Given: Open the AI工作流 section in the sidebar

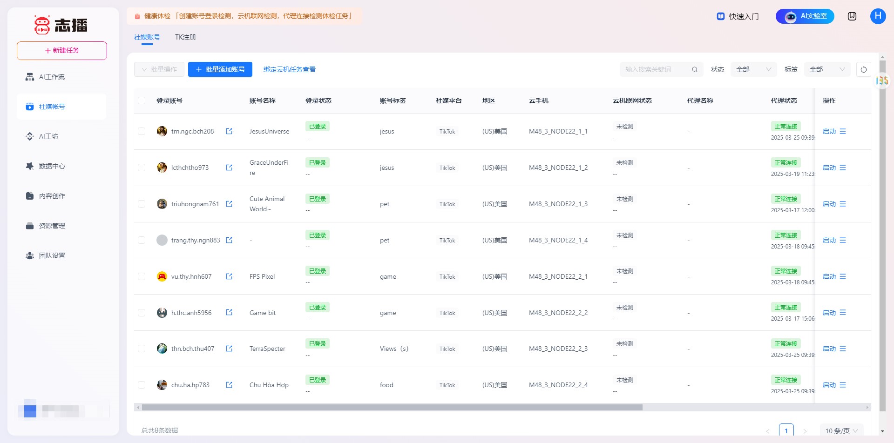Looking at the screenshot, I should (x=52, y=76).
